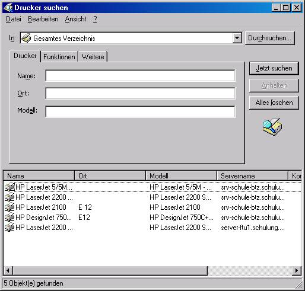
Task: Click the printer search magnifier animation icon
Action: (272, 127)
